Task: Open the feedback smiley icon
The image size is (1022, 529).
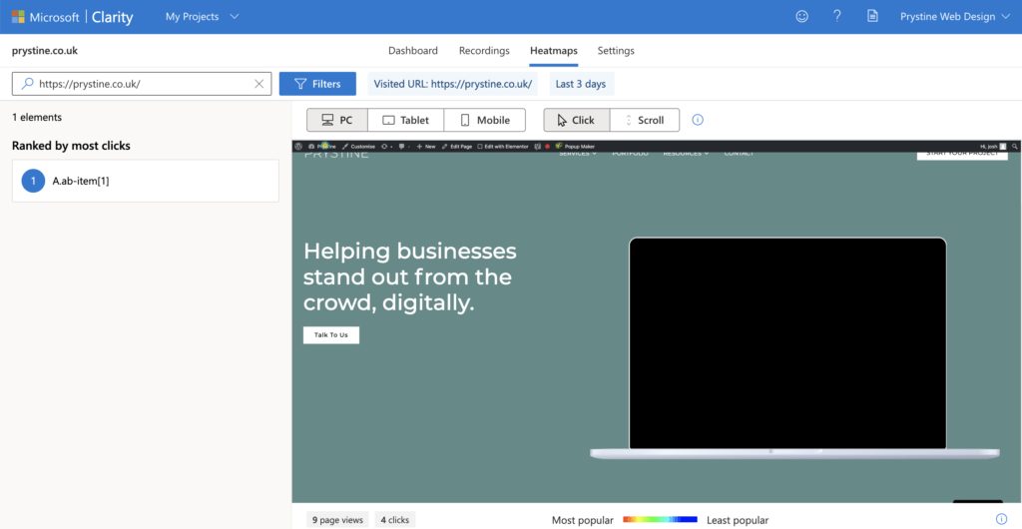Action: click(x=801, y=16)
